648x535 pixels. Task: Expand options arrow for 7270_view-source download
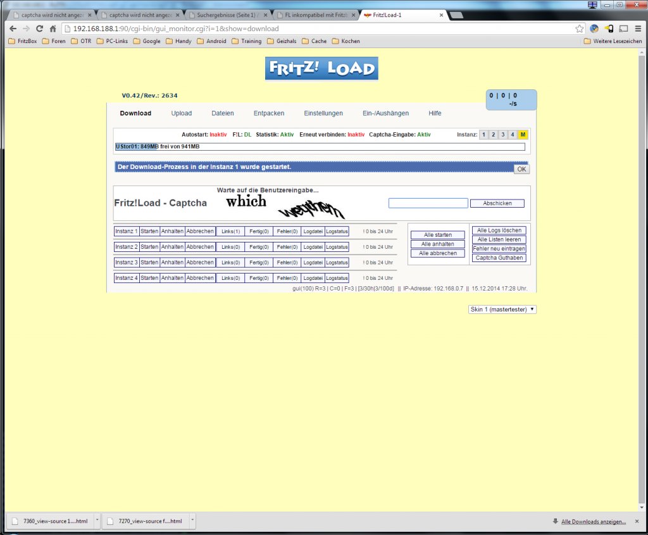tap(192, 521)
